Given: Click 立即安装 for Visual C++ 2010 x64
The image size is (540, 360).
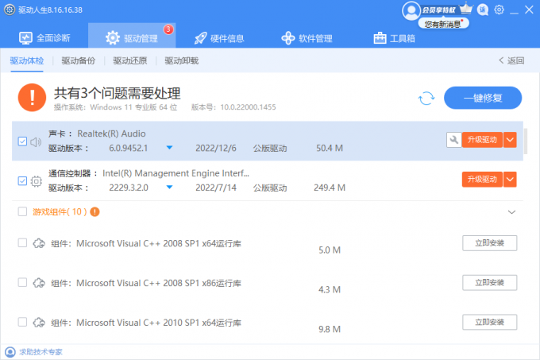Looking at the screenshot, I should [x=489, y=323].
